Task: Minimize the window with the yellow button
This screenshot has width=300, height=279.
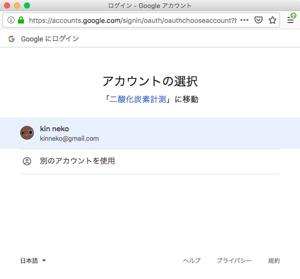Action: tap(17, 5)
